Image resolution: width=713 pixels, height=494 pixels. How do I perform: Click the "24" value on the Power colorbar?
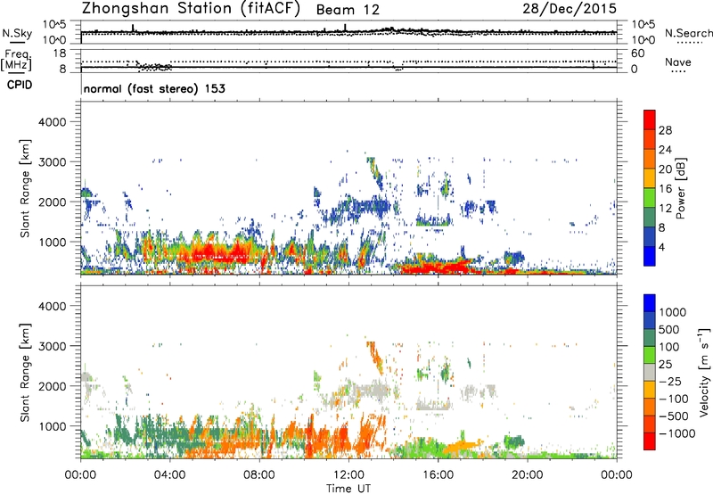(665, 150)
